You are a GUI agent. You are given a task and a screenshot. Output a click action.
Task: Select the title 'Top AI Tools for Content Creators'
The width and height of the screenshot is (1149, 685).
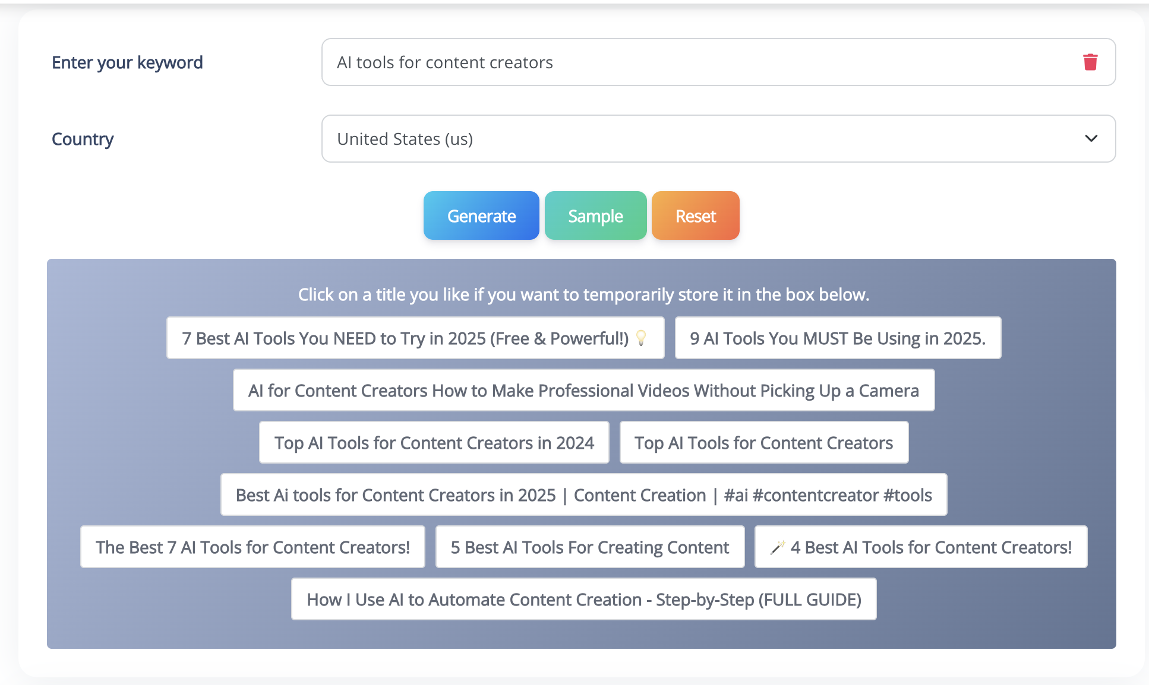tap(763, 443)
